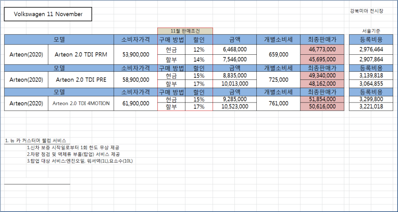Select the 'Arteon 2.0 TDI PRM' model cell

tap(81, 54)
